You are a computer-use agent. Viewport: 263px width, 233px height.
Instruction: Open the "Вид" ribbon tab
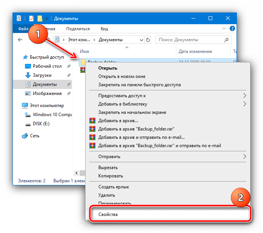point(104,29)
